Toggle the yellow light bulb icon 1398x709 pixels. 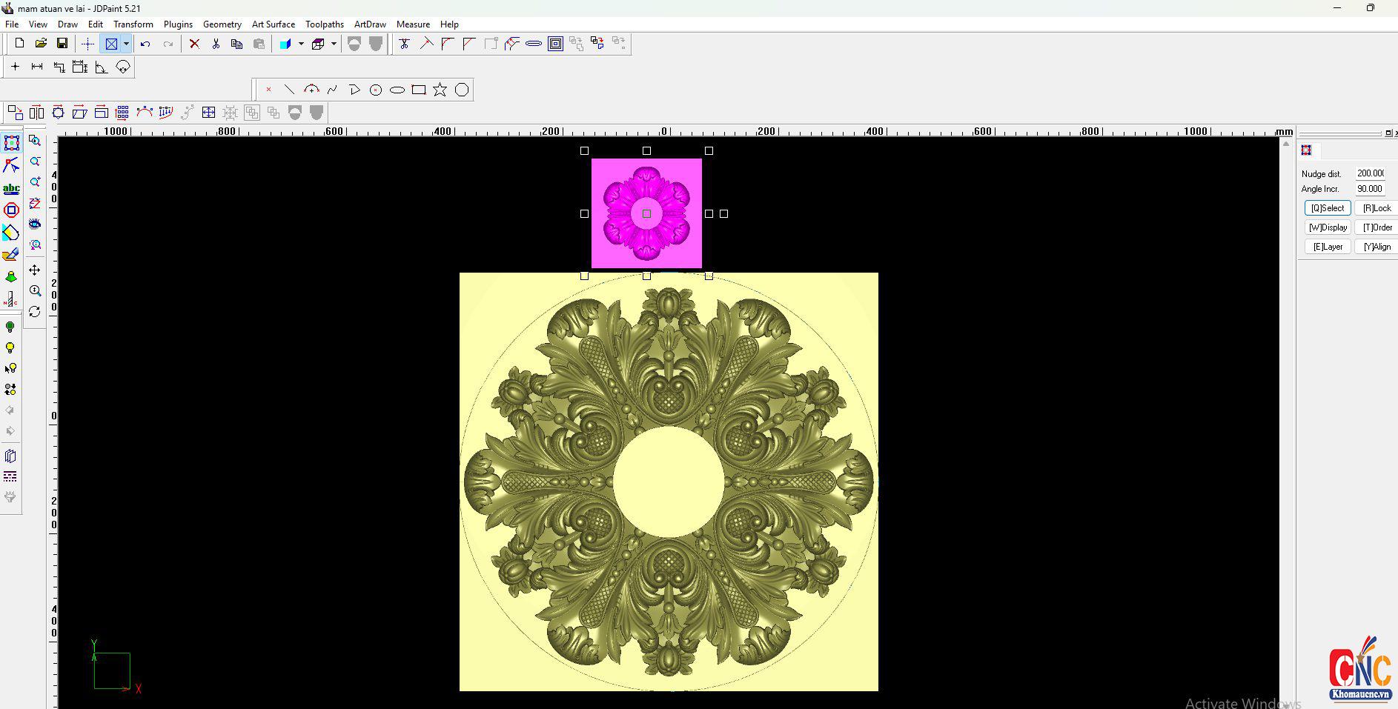pyautogui.click(x=10, y=347)
